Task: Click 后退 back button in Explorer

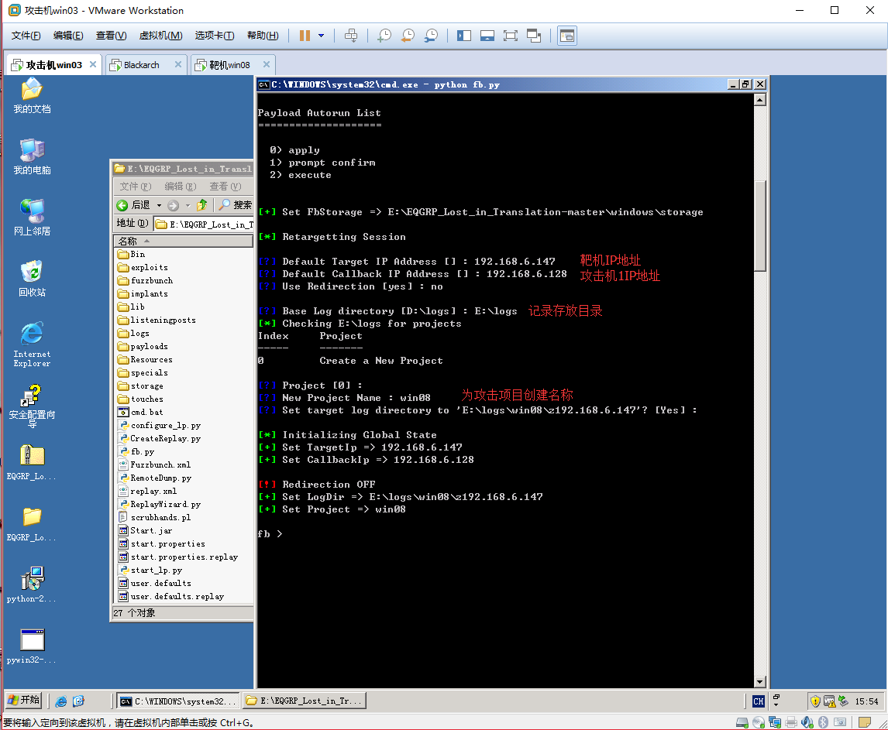Action: pyautogui.click(x=133, y=205)
